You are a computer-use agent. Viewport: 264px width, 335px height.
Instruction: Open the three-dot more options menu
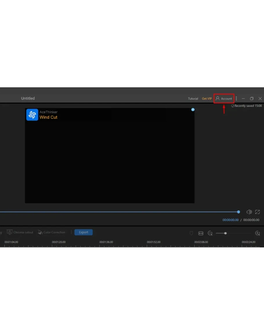click(x=236, y=99)
